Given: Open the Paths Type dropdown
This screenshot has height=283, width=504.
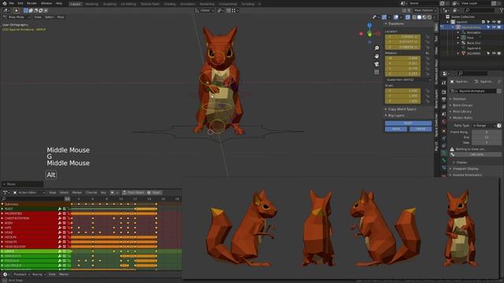Looking at the screenshot, I should (484, 126).
